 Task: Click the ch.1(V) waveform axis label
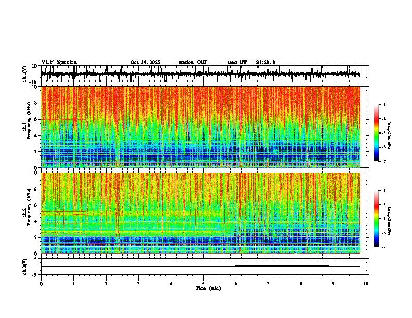tap(25, 74)
